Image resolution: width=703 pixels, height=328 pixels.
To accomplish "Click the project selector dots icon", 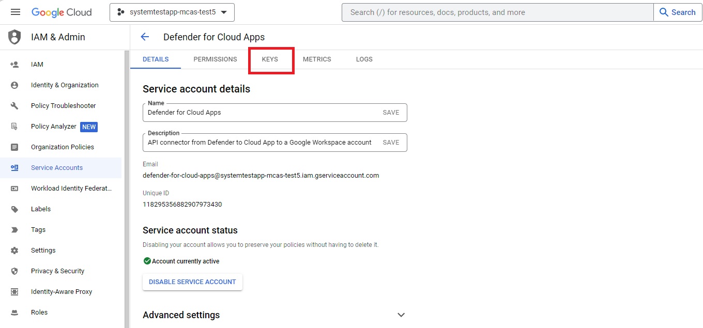I will 121,12.
